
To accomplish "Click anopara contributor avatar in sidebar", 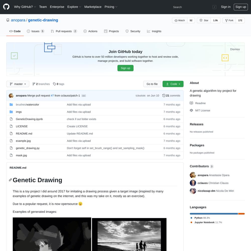I will (193, 175).
